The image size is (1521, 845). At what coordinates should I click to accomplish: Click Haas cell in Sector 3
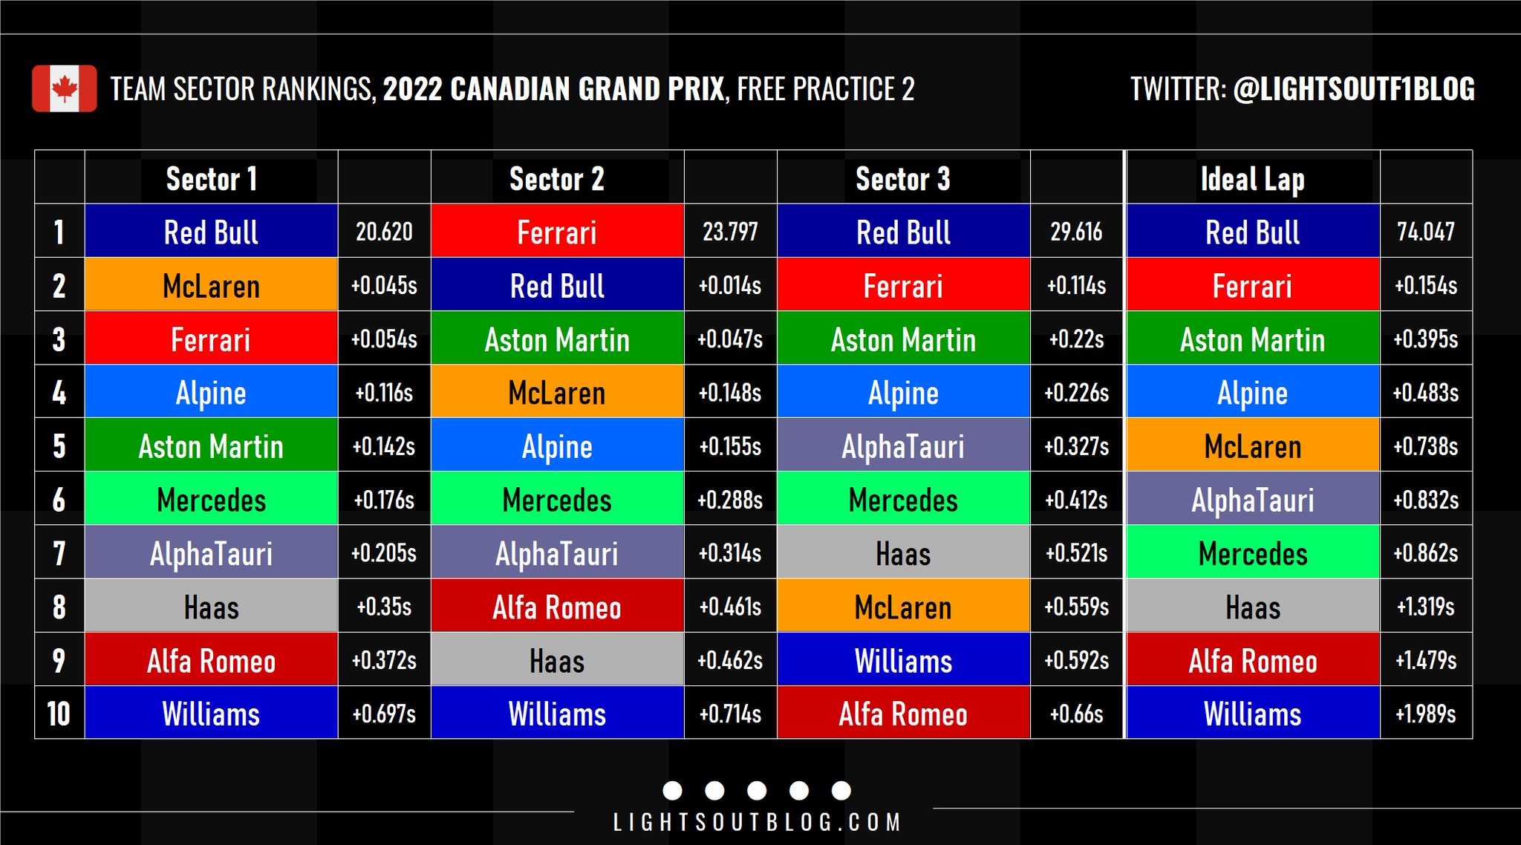coord(903,552)
